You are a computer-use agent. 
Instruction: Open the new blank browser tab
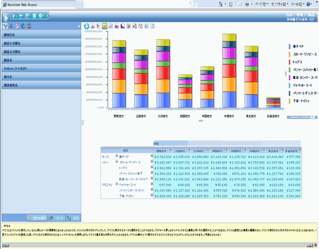(x=80, y=5)
